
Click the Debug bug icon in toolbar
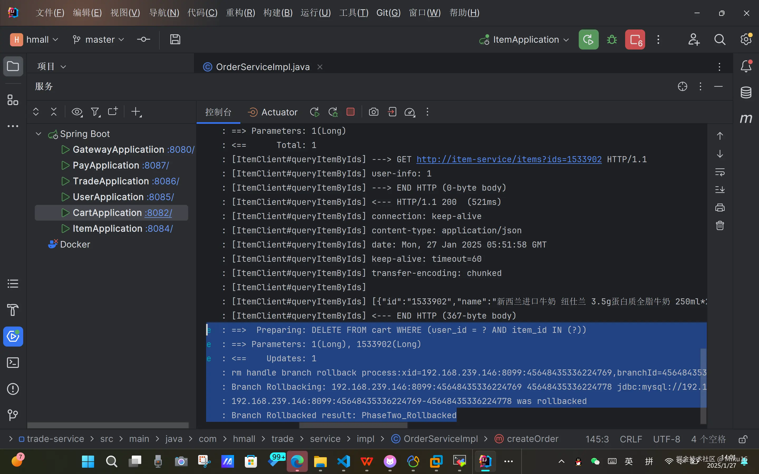point(612,40)
